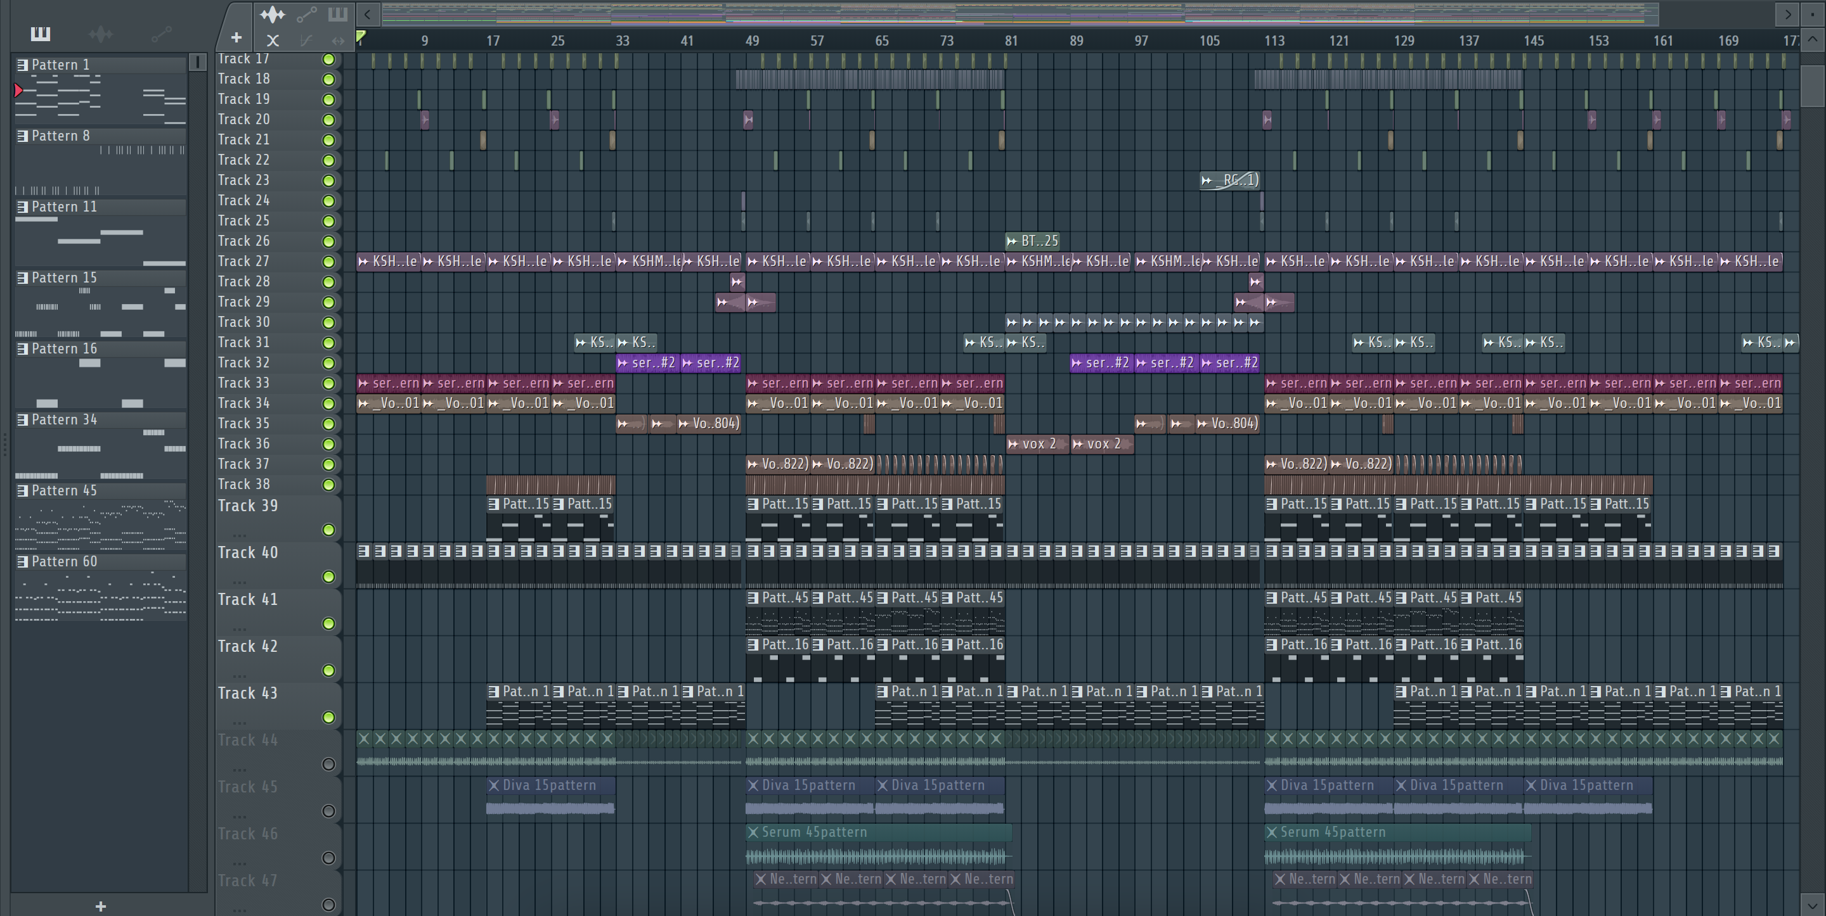Mute Track 39
This screenshot has width=1826, height=916.
click(x=328, y=530)
